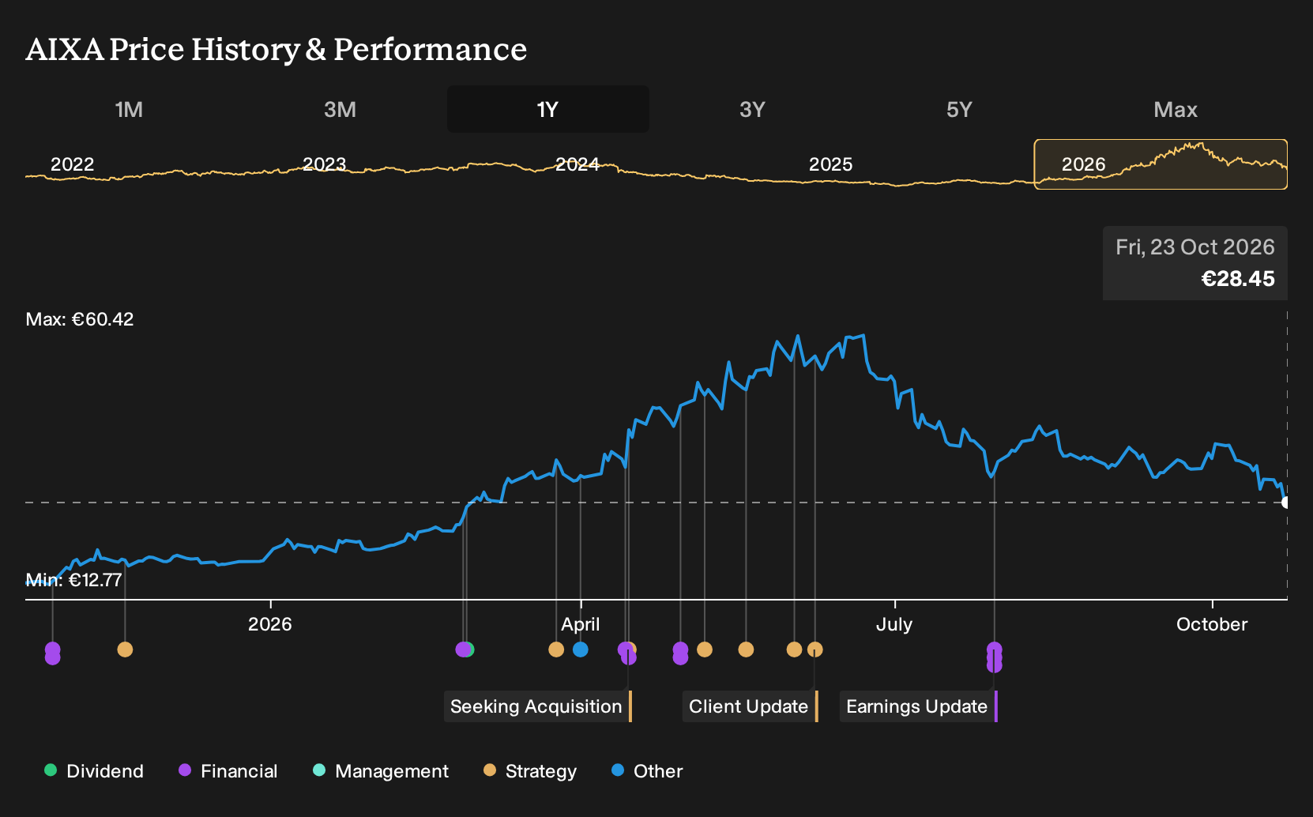Viewport: 1313px width, 817px height.
Task: Toggle the Financial legend filter
Action: (x=228, y=771)
